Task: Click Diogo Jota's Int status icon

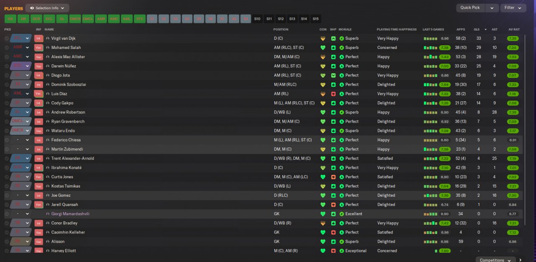Action: 39,75
